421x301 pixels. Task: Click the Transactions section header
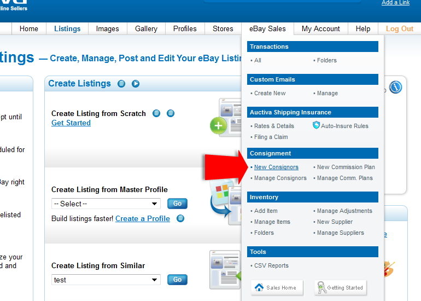[x=313, y=47]
